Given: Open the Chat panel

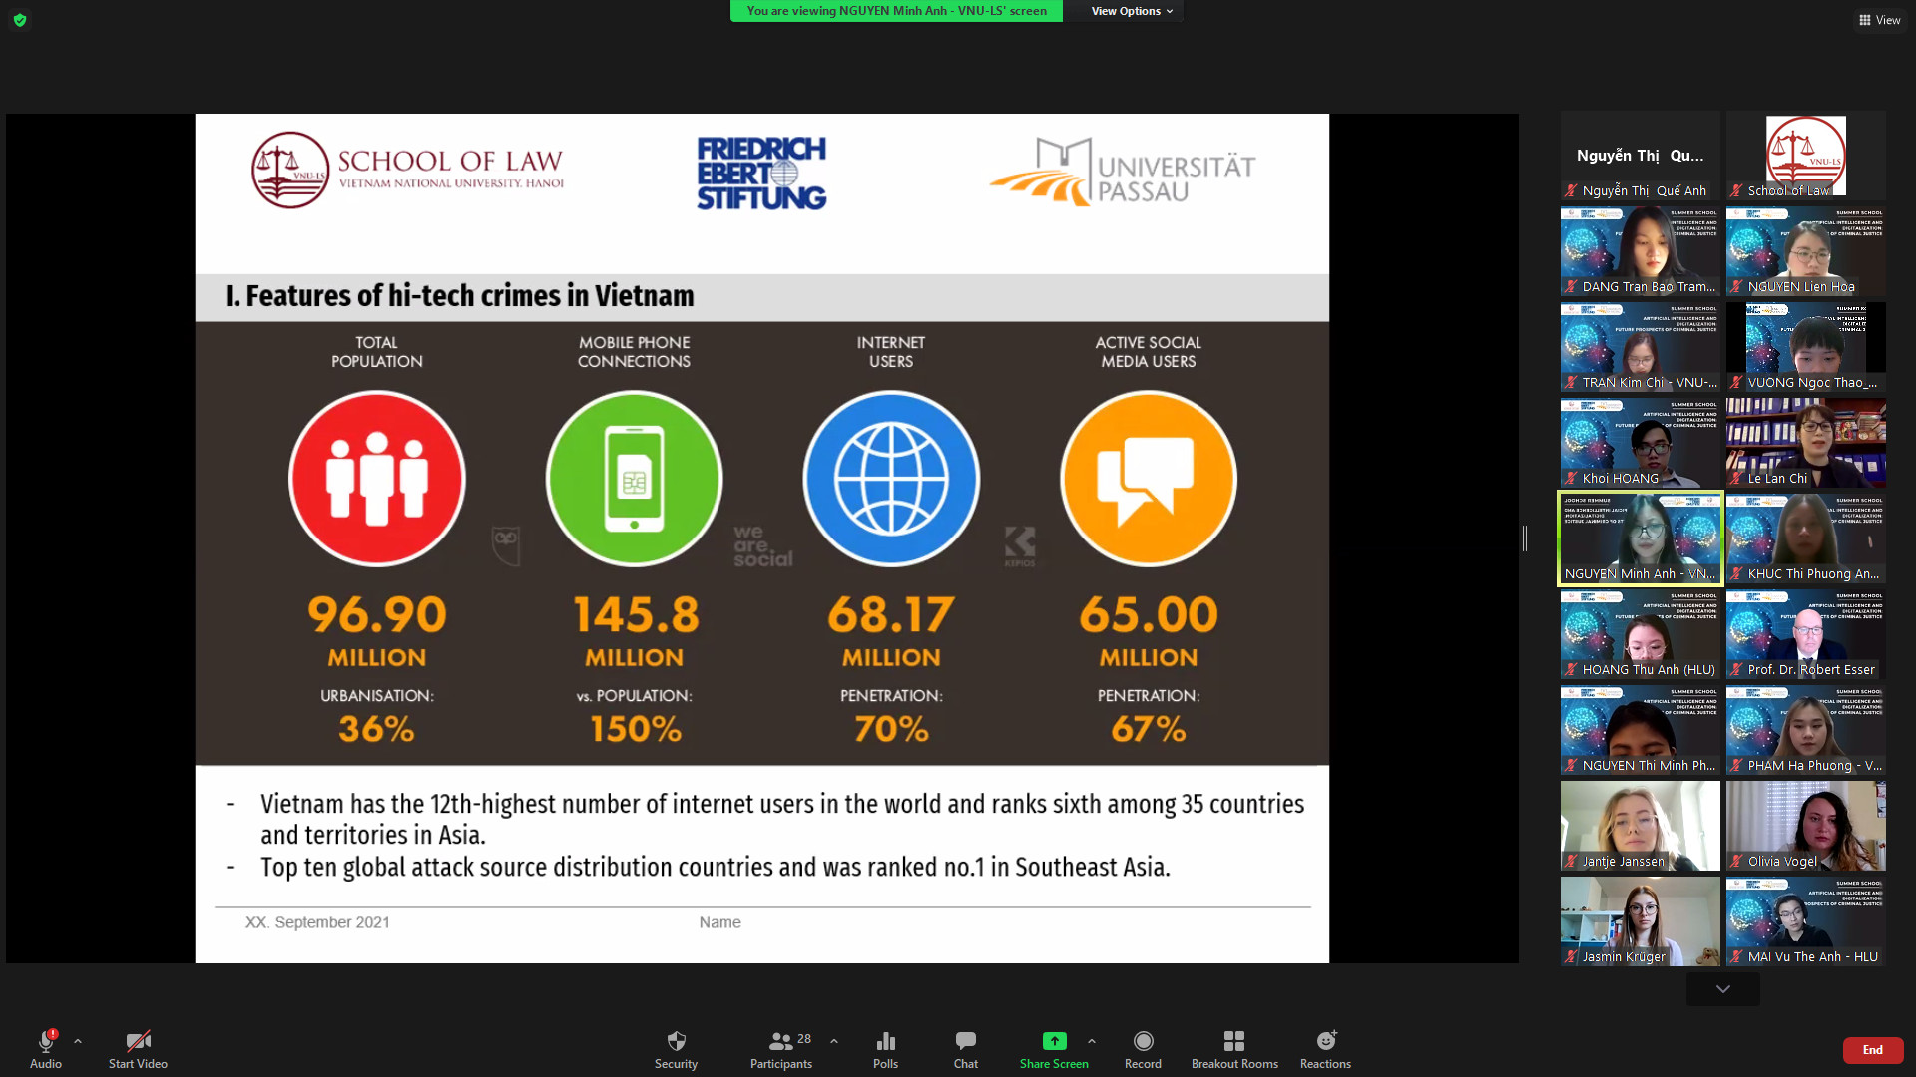Looking at the screenshot, I should coord(965,1049).
